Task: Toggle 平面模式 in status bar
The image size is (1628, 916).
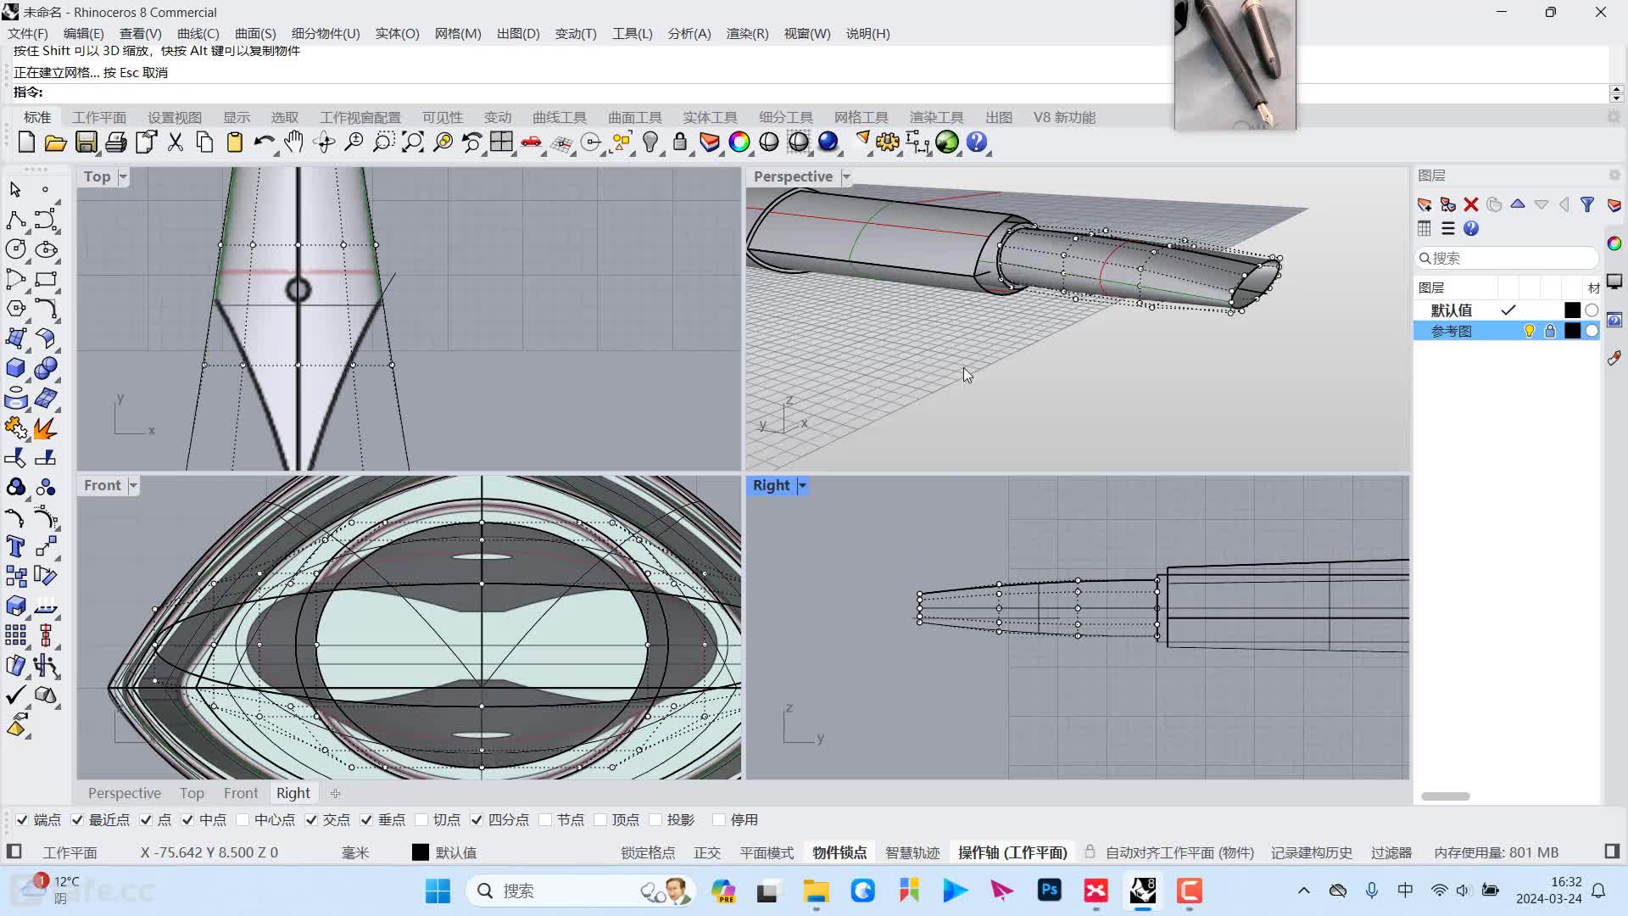Action: click(x=767, y=852)
